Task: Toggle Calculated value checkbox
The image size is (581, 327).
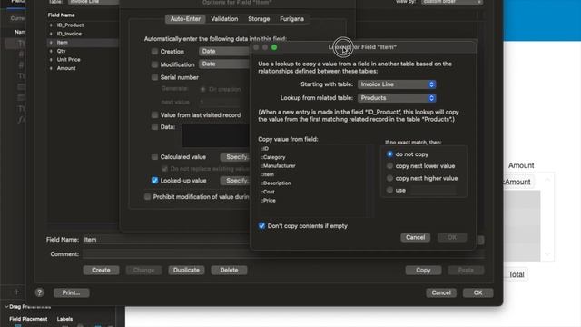Action: click(154, 157)
